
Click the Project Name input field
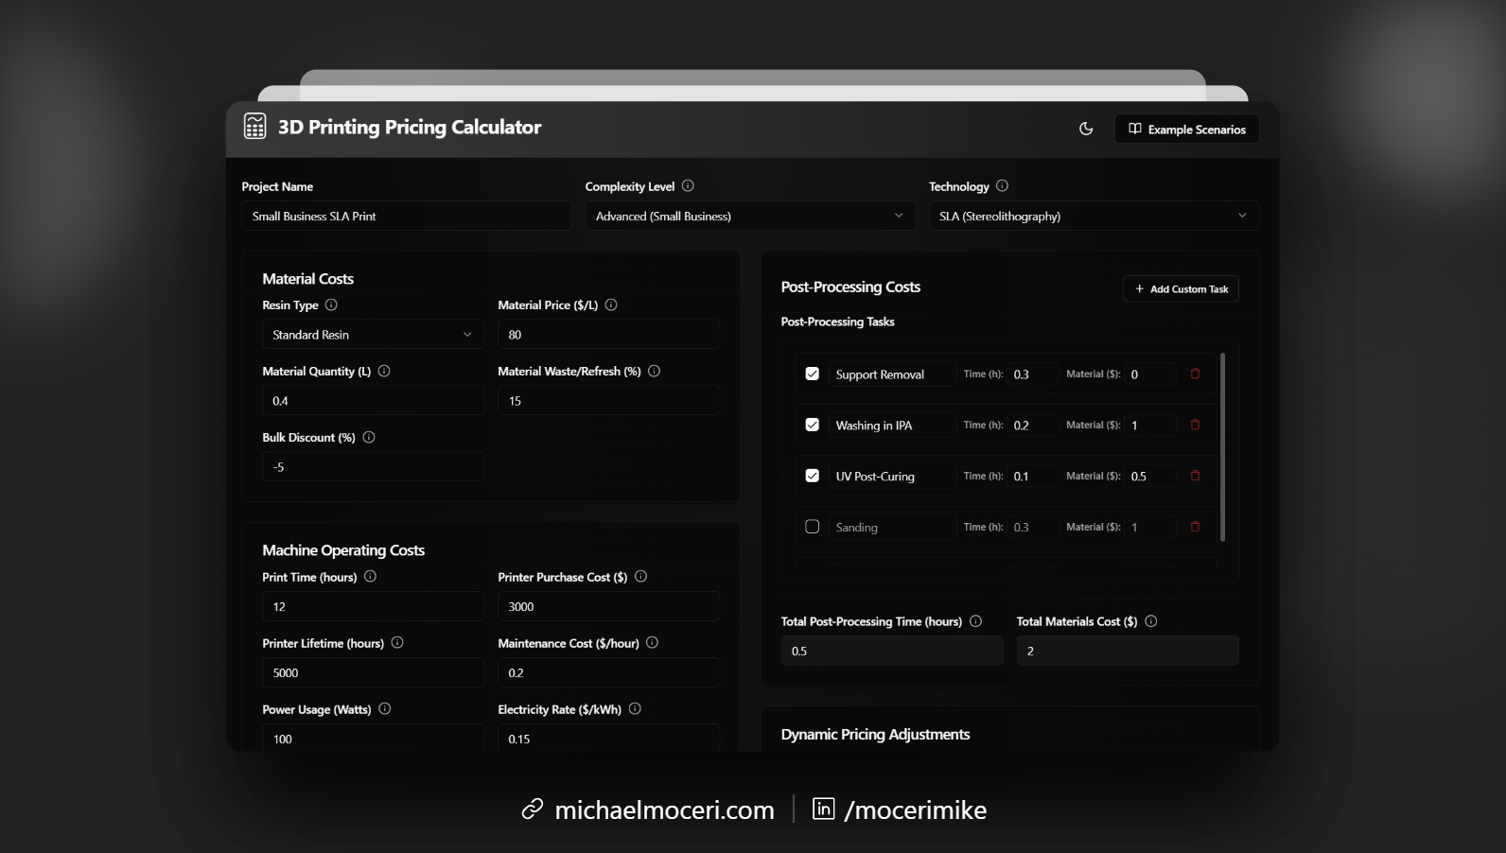(x=406, y=216)
